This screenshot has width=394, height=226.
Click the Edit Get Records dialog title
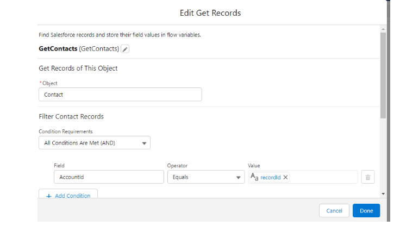(x=210, y=12)
